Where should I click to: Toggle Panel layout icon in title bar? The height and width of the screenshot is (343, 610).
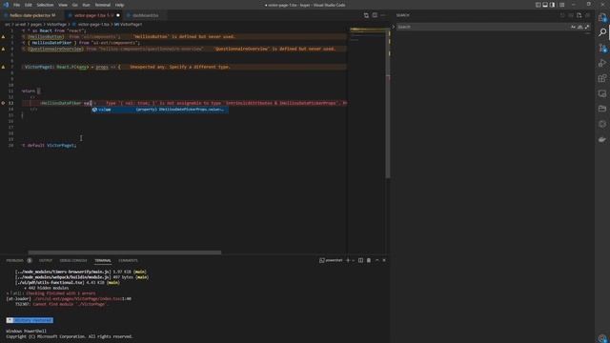point(545,5)
